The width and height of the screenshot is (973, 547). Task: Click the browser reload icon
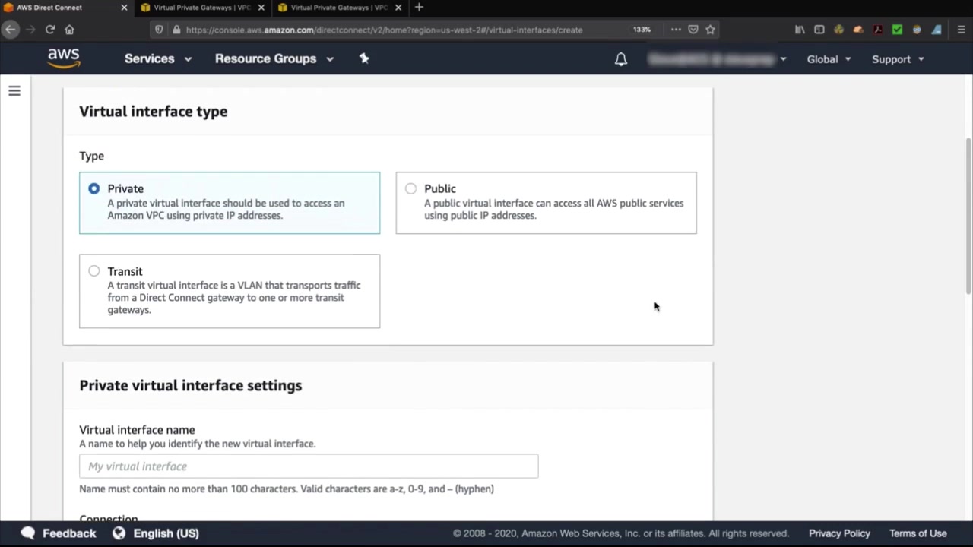(x=50, y=30)
